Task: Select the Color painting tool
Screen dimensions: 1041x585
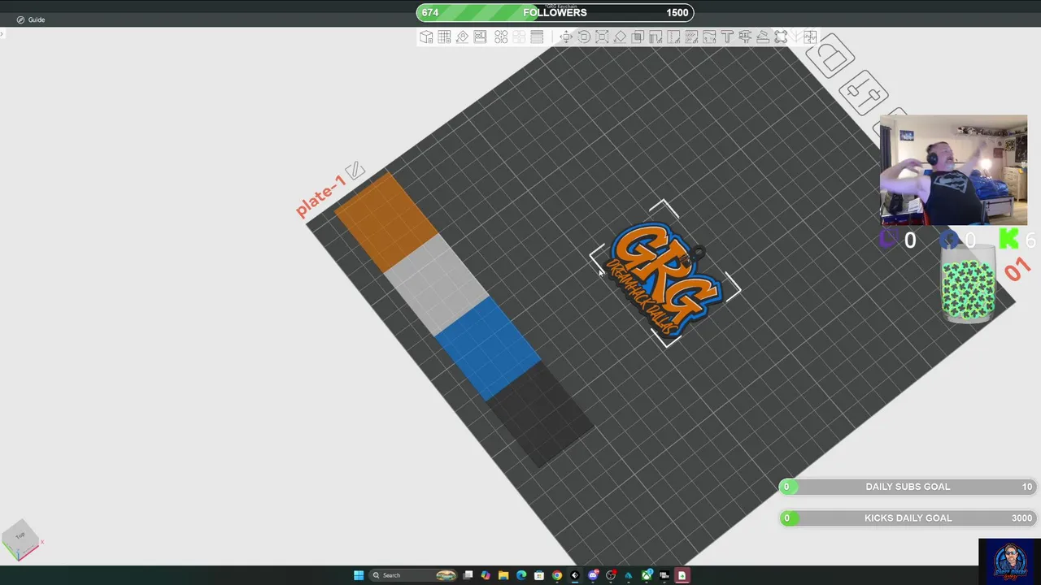Action: [x=709, y=37]
